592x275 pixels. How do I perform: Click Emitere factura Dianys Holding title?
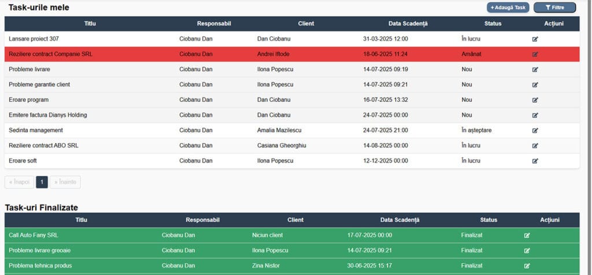[x=48, y=115]
